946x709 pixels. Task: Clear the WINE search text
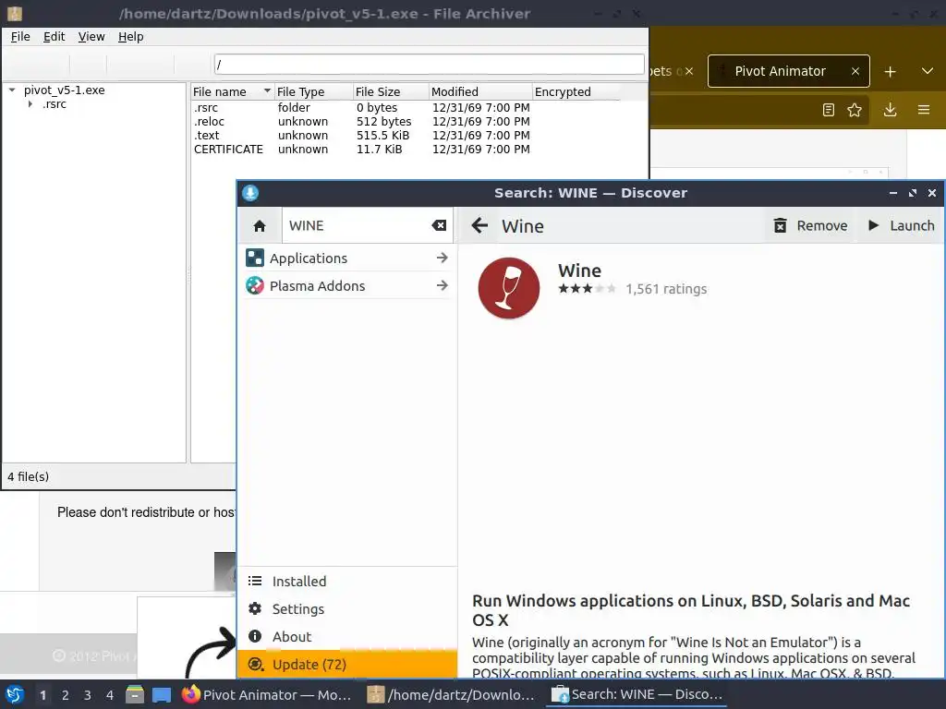[x=439, y=225]
